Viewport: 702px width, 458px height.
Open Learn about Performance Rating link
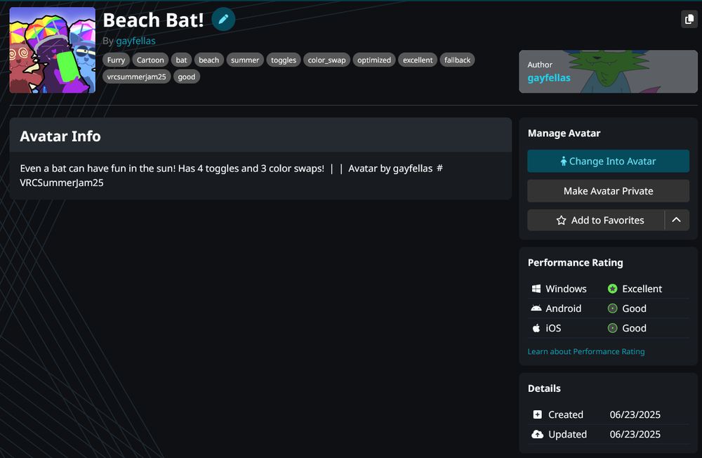[586, 351]
